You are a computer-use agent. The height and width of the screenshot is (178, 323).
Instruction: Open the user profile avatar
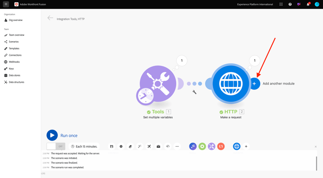pos(317,4)
